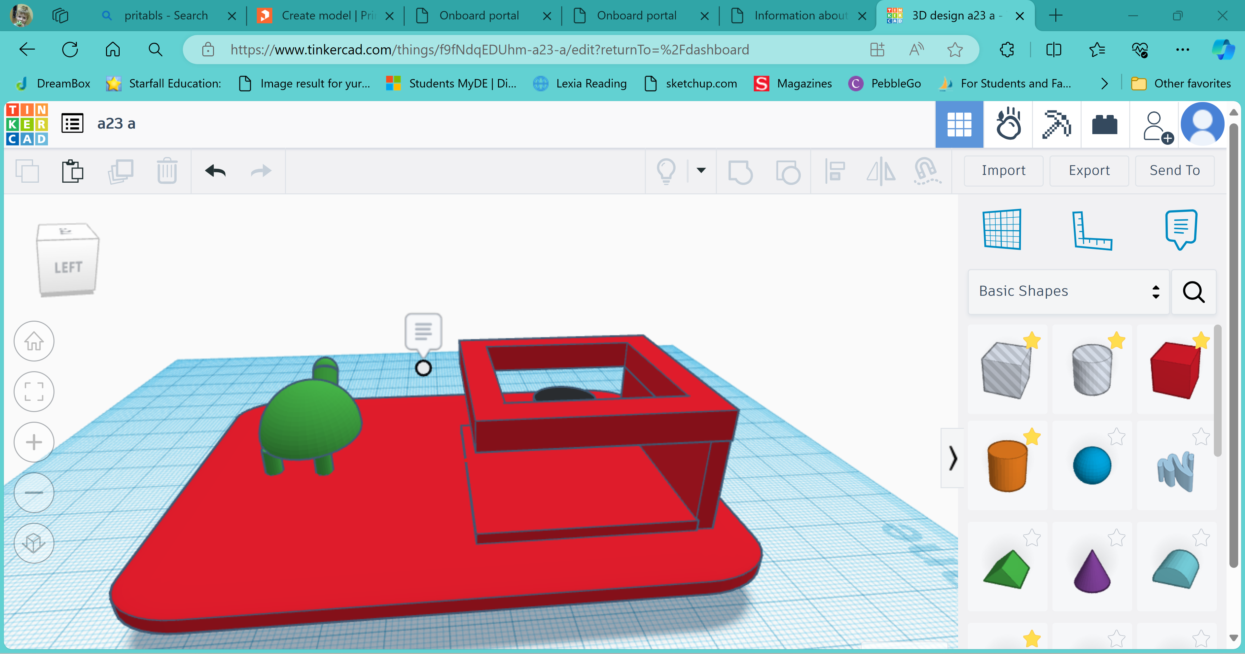Toggle favorite star on Scribble shape
This screenshot has width=1245, height=654.
(x=1201, y=437)
